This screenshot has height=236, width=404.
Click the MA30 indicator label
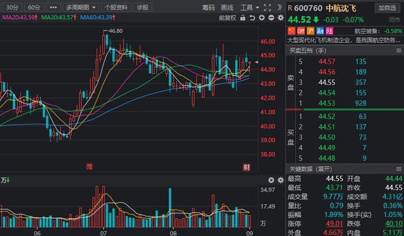point(59,18)
